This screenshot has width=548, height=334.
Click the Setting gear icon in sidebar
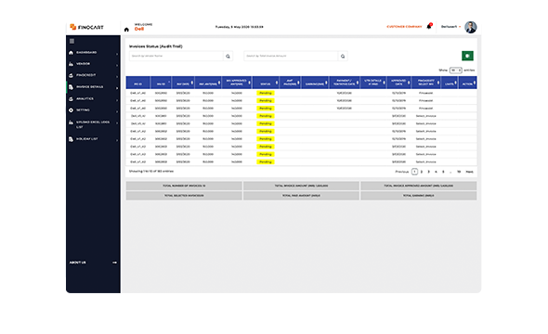pyautogui.click(x=71, y=109)
